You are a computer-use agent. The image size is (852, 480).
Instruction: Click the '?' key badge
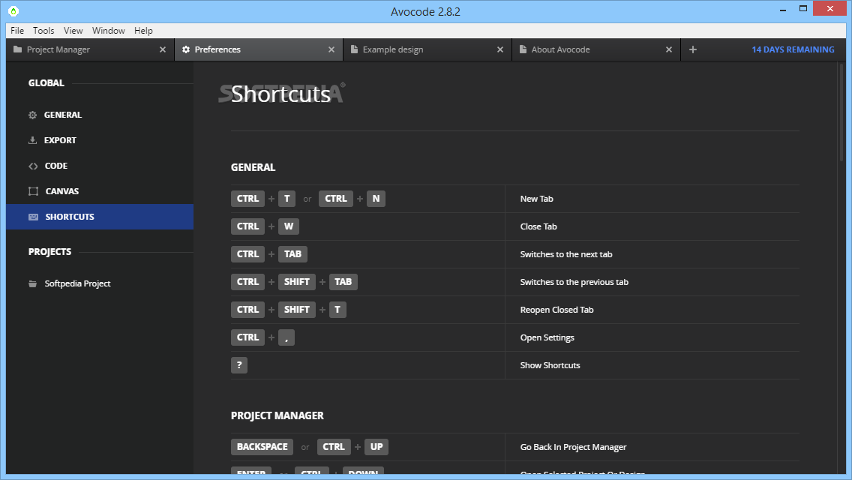coord(239,365)
